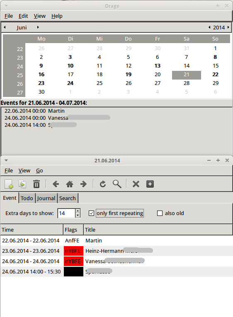Switch to the Journal tab

pyautogui.click(x=46, y=198)
